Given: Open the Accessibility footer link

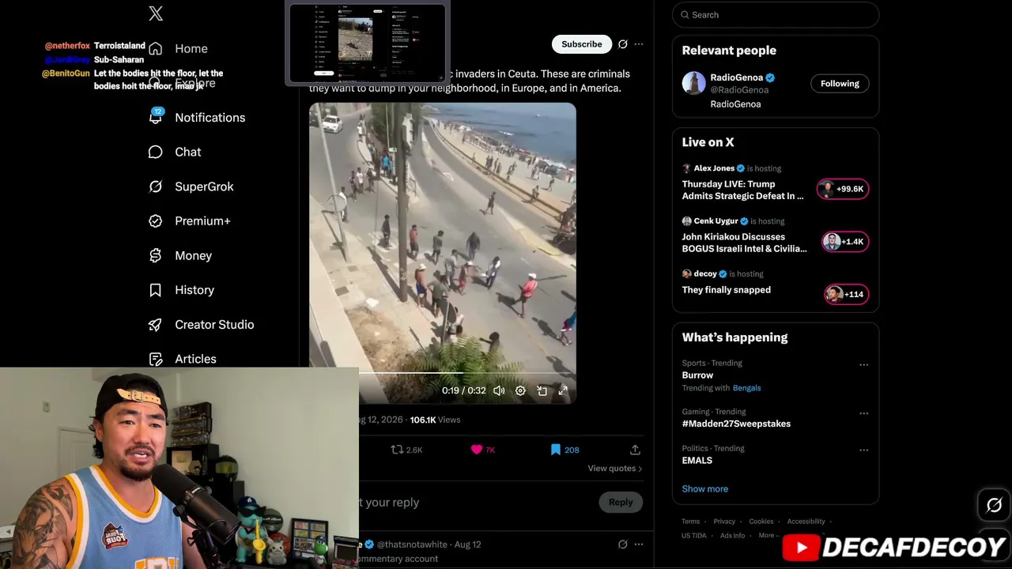Looking at the screenshot, I should pyautogui.click(x=806, y=522).
